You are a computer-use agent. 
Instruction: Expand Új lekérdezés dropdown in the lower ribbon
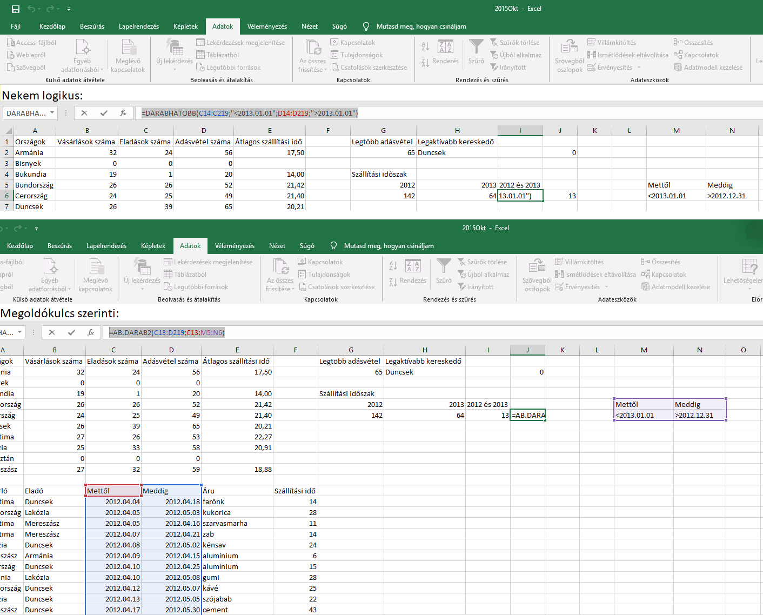[x=142, y=289]
